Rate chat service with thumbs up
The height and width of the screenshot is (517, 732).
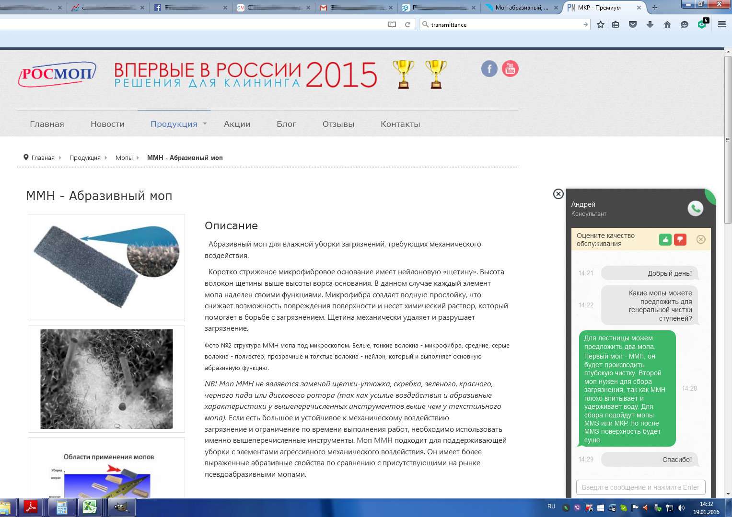coord(665,239)
